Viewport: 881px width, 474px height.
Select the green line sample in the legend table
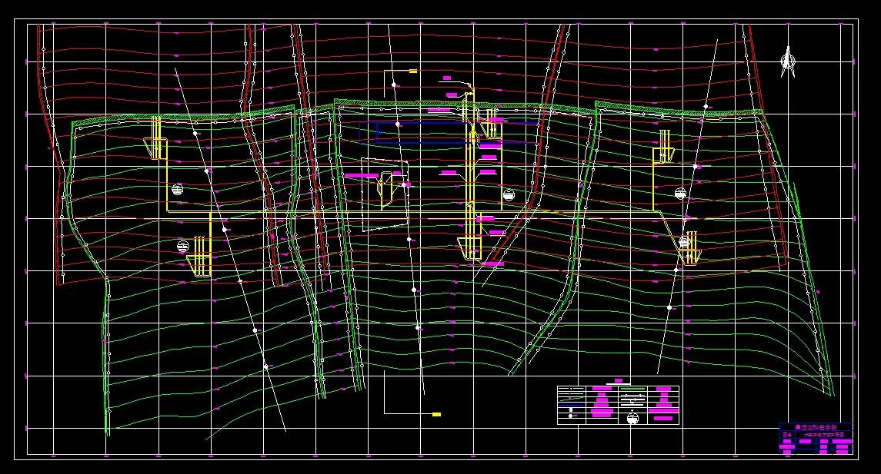pos(632,389)
